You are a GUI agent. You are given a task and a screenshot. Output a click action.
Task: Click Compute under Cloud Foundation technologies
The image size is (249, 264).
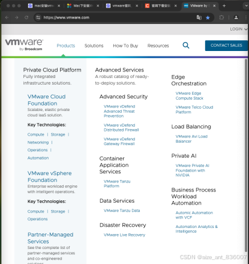35,134
